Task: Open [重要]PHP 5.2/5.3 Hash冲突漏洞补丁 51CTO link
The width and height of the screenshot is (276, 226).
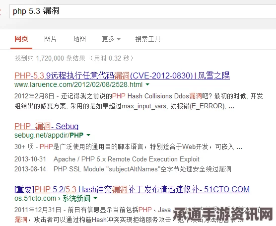Action: point(132,189)
